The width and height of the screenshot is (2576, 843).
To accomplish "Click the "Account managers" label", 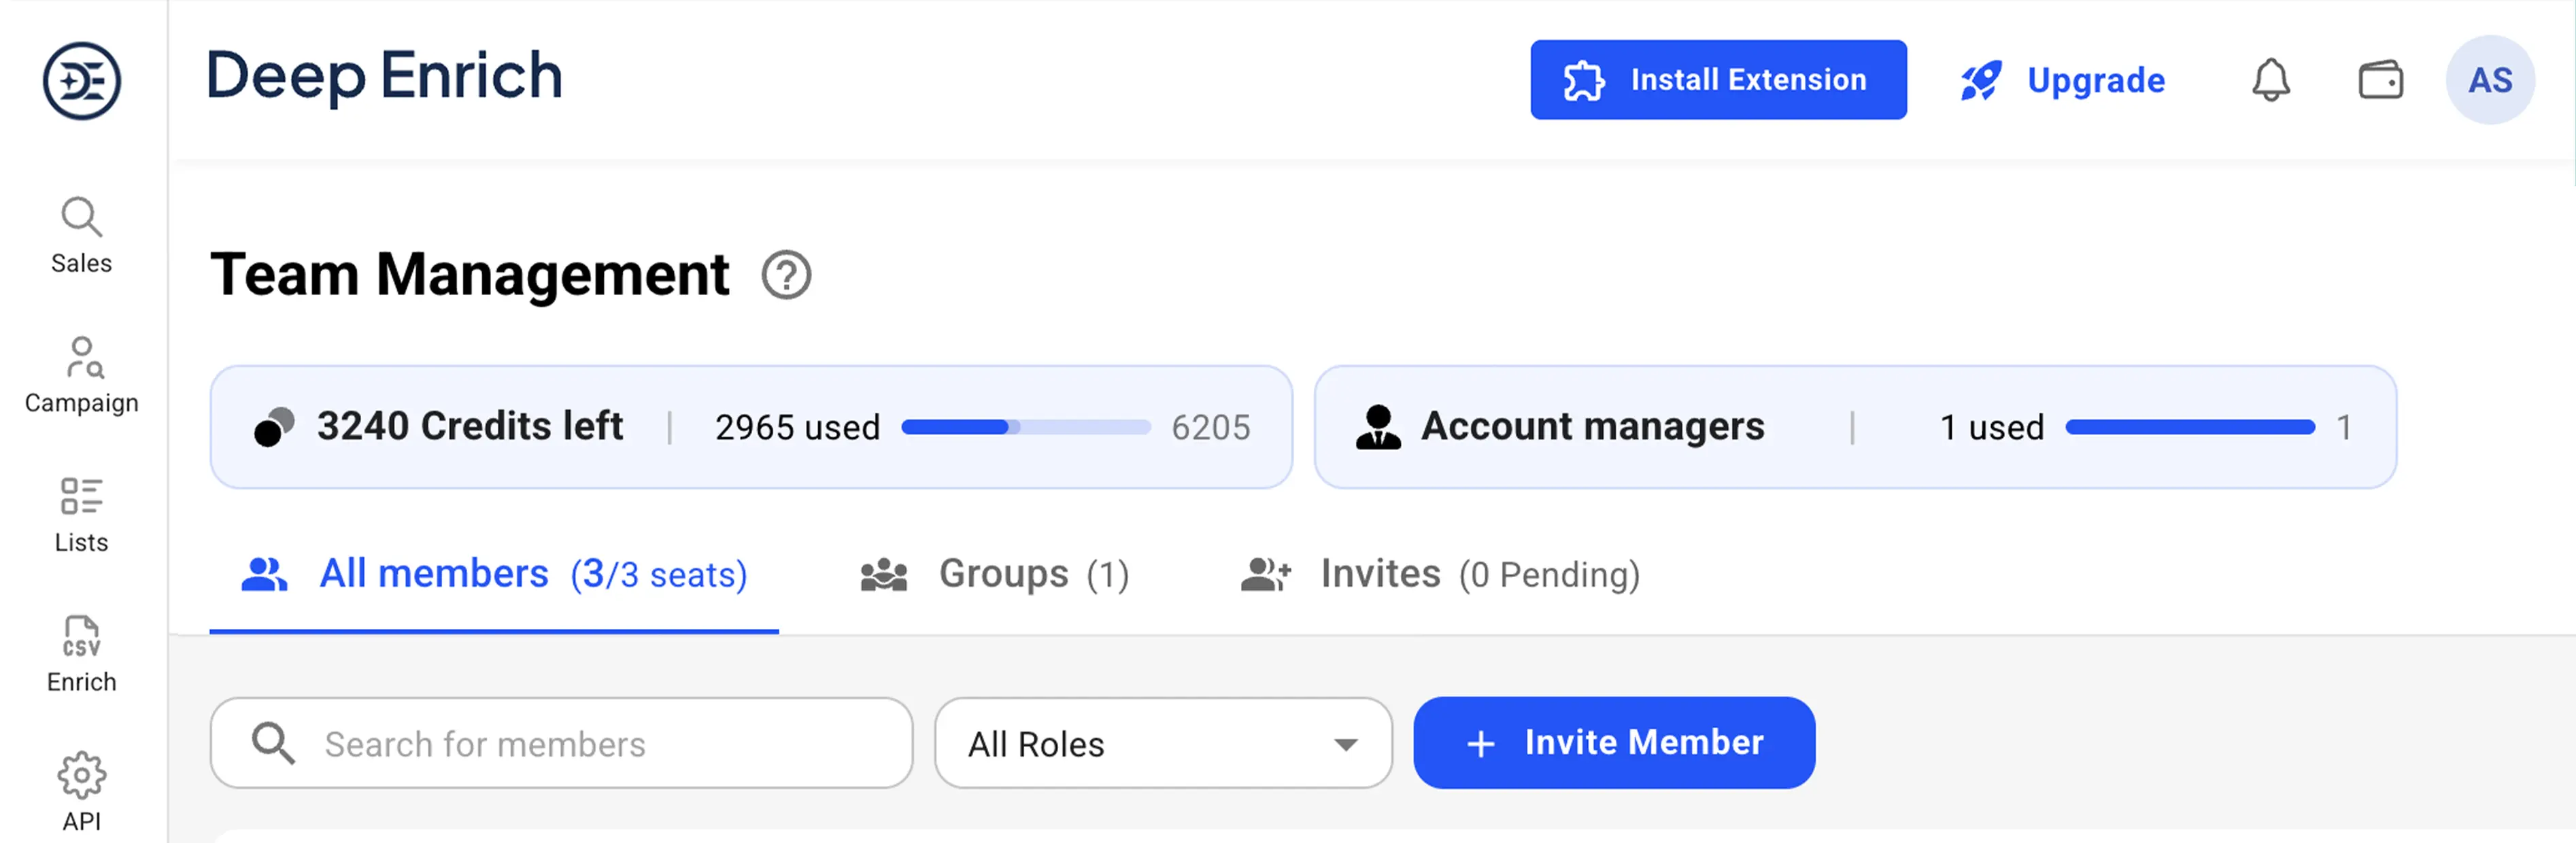I will pyautogui.click(x=1593, y=427).
